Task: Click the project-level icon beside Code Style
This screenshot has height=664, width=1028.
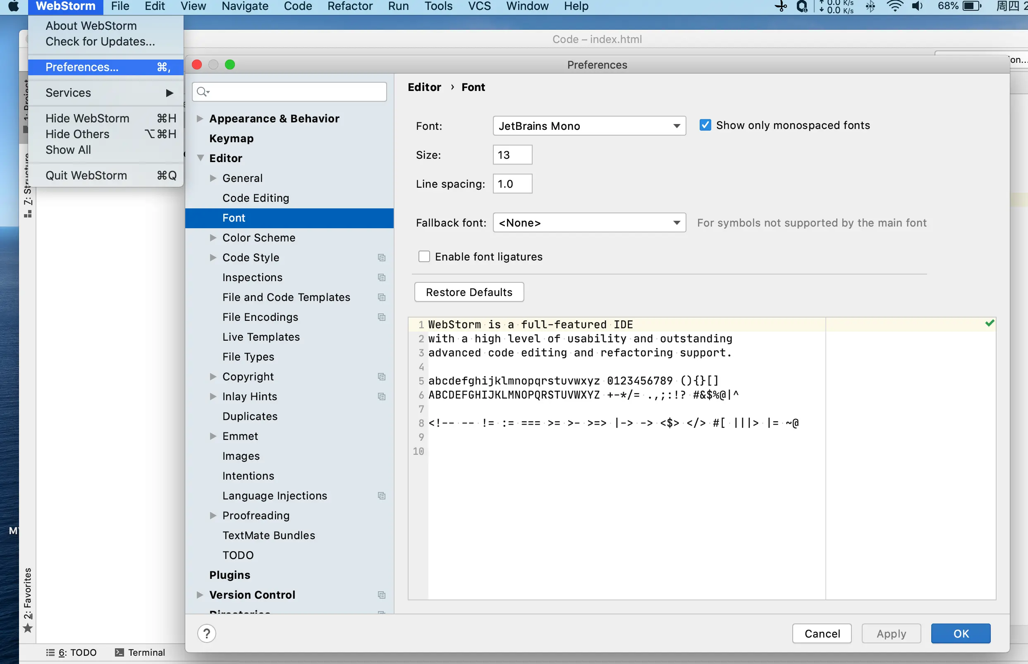Action: (381, 258)
